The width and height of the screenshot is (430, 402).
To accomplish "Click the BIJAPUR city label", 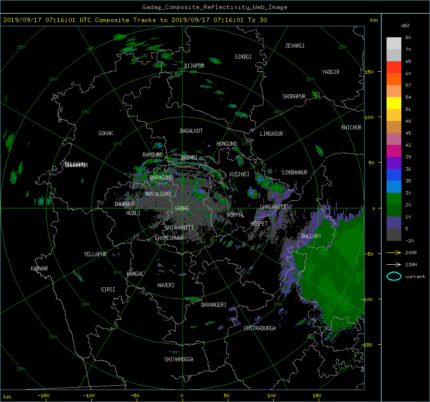I will (194, 66).
